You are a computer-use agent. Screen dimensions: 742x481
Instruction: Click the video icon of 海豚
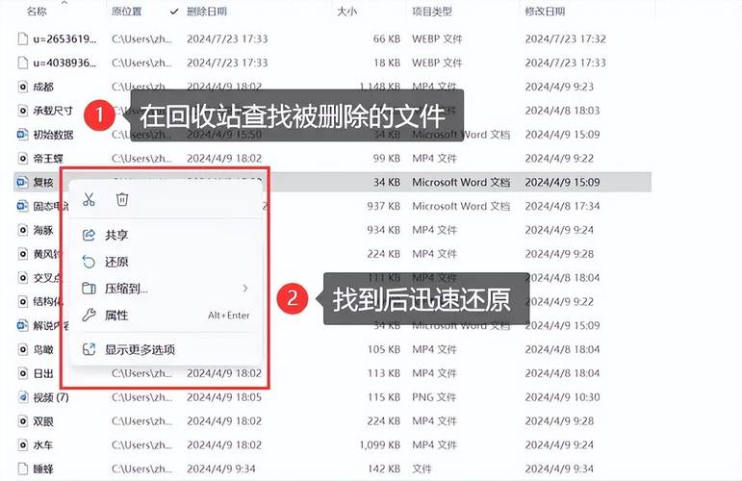point(23,230)
